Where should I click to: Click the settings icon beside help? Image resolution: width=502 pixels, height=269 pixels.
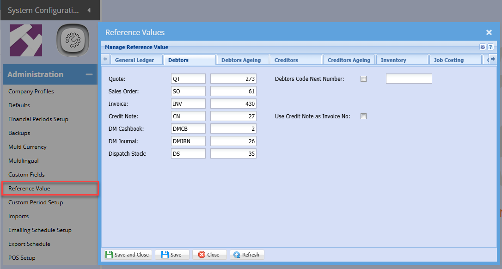click(483, 47)
